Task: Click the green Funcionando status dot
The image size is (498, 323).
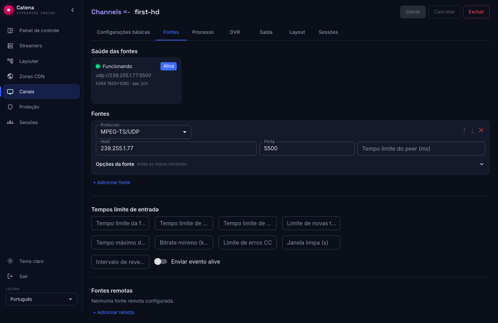Action: click(98, 66)
